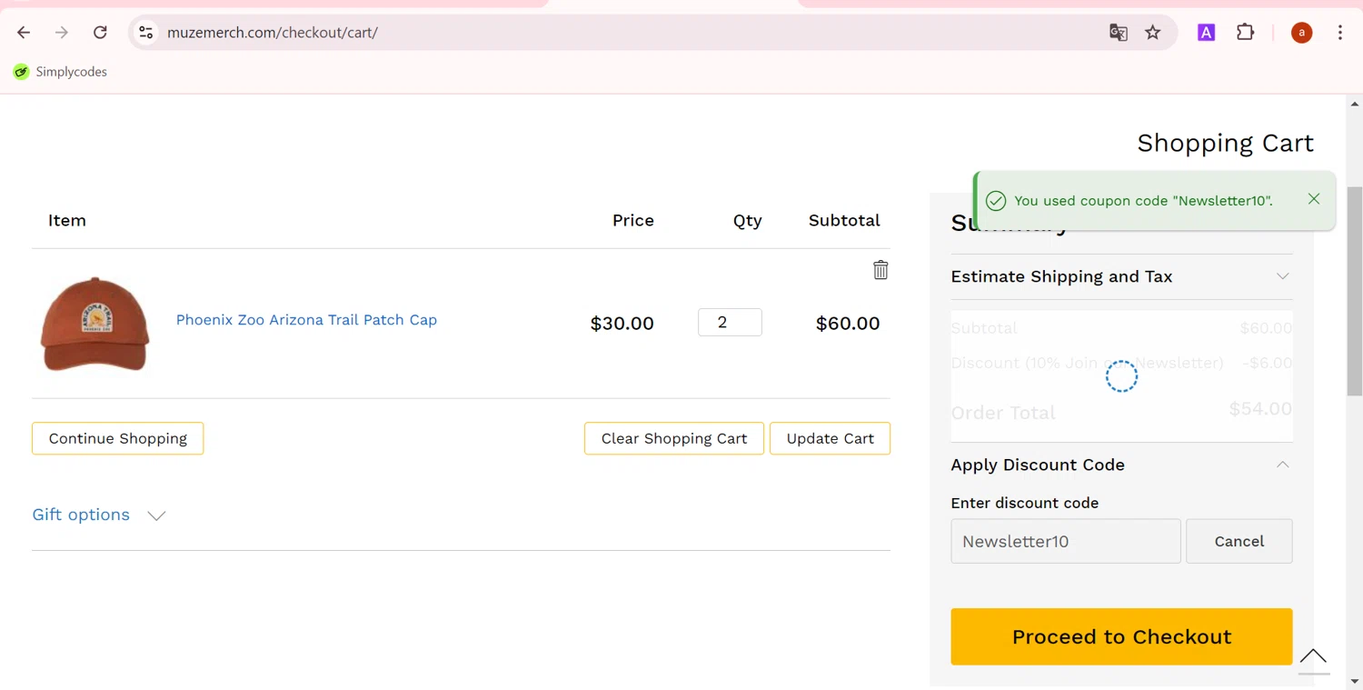
Task: Open the browser extensions puzzle icon
Action: tap(1246, 33)
